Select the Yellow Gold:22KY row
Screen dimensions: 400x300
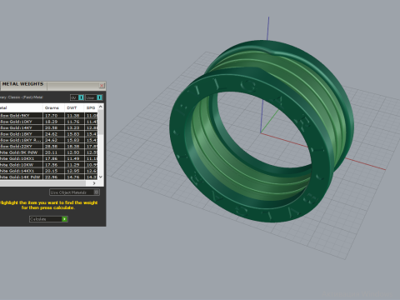pos(48,146)
